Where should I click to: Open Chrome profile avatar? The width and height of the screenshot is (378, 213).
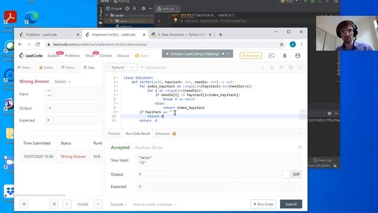pyautogui.click(x=293, y=44)
